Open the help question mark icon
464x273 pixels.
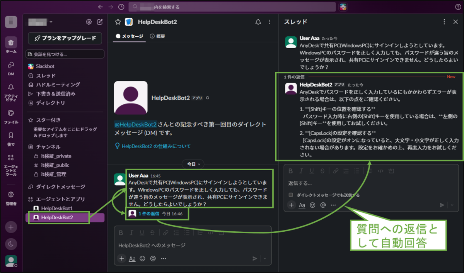pyautogui.click(x=458, y=7)
